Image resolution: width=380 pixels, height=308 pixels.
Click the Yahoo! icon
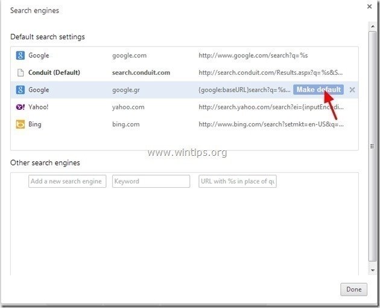(21, 107)
